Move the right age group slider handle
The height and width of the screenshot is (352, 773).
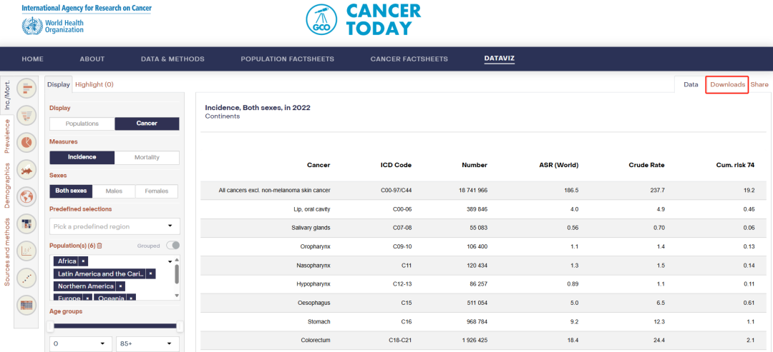click(180, 326)
